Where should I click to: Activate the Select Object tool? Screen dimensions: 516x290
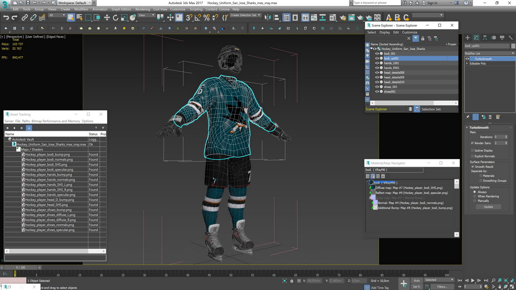point(71,18)
